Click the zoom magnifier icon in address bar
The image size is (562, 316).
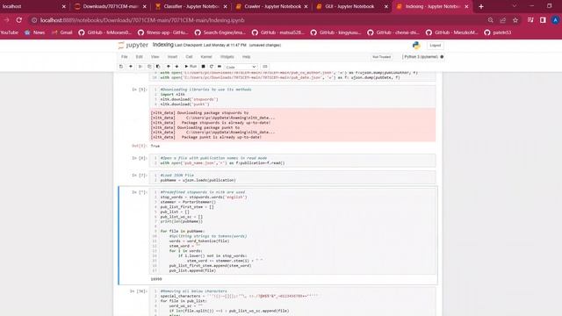[x=490, y=20]
